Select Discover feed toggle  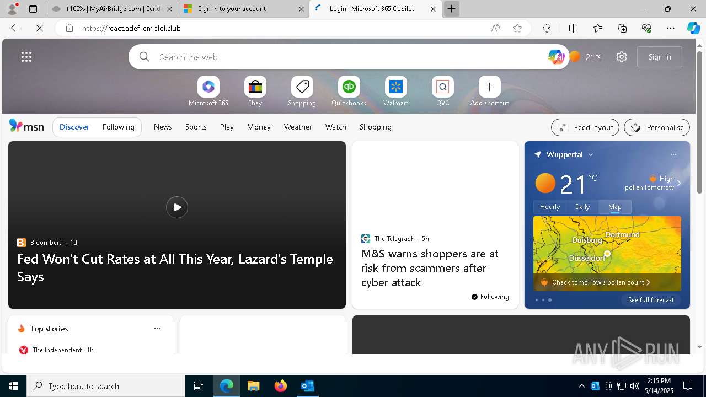(74, 127)
